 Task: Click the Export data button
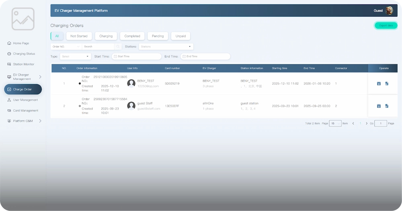tap(386, 25)
